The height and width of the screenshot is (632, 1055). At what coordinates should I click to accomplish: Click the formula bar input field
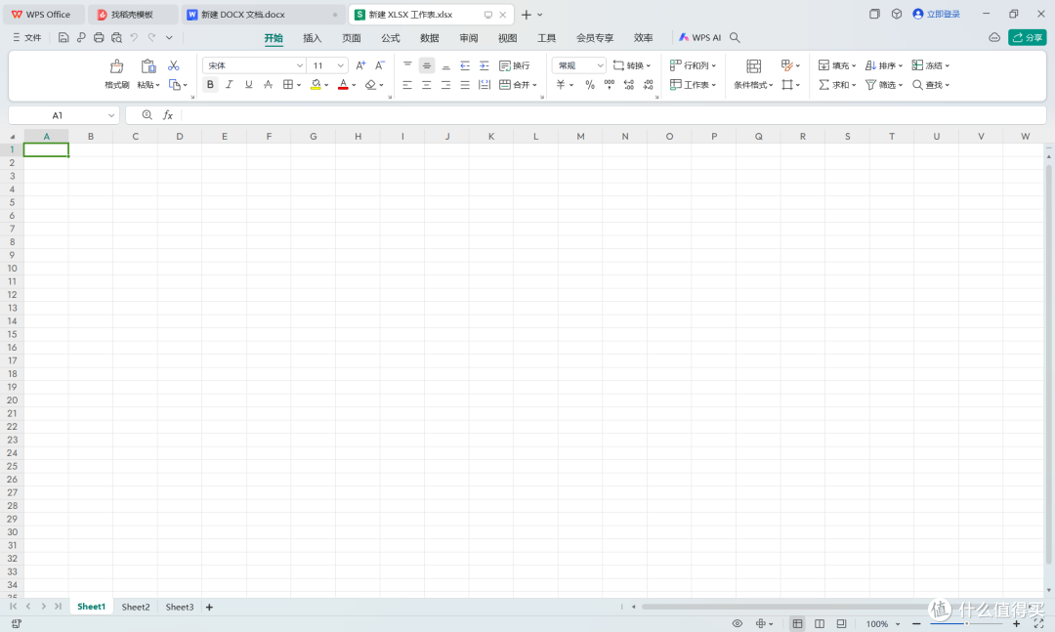(612, 115)
